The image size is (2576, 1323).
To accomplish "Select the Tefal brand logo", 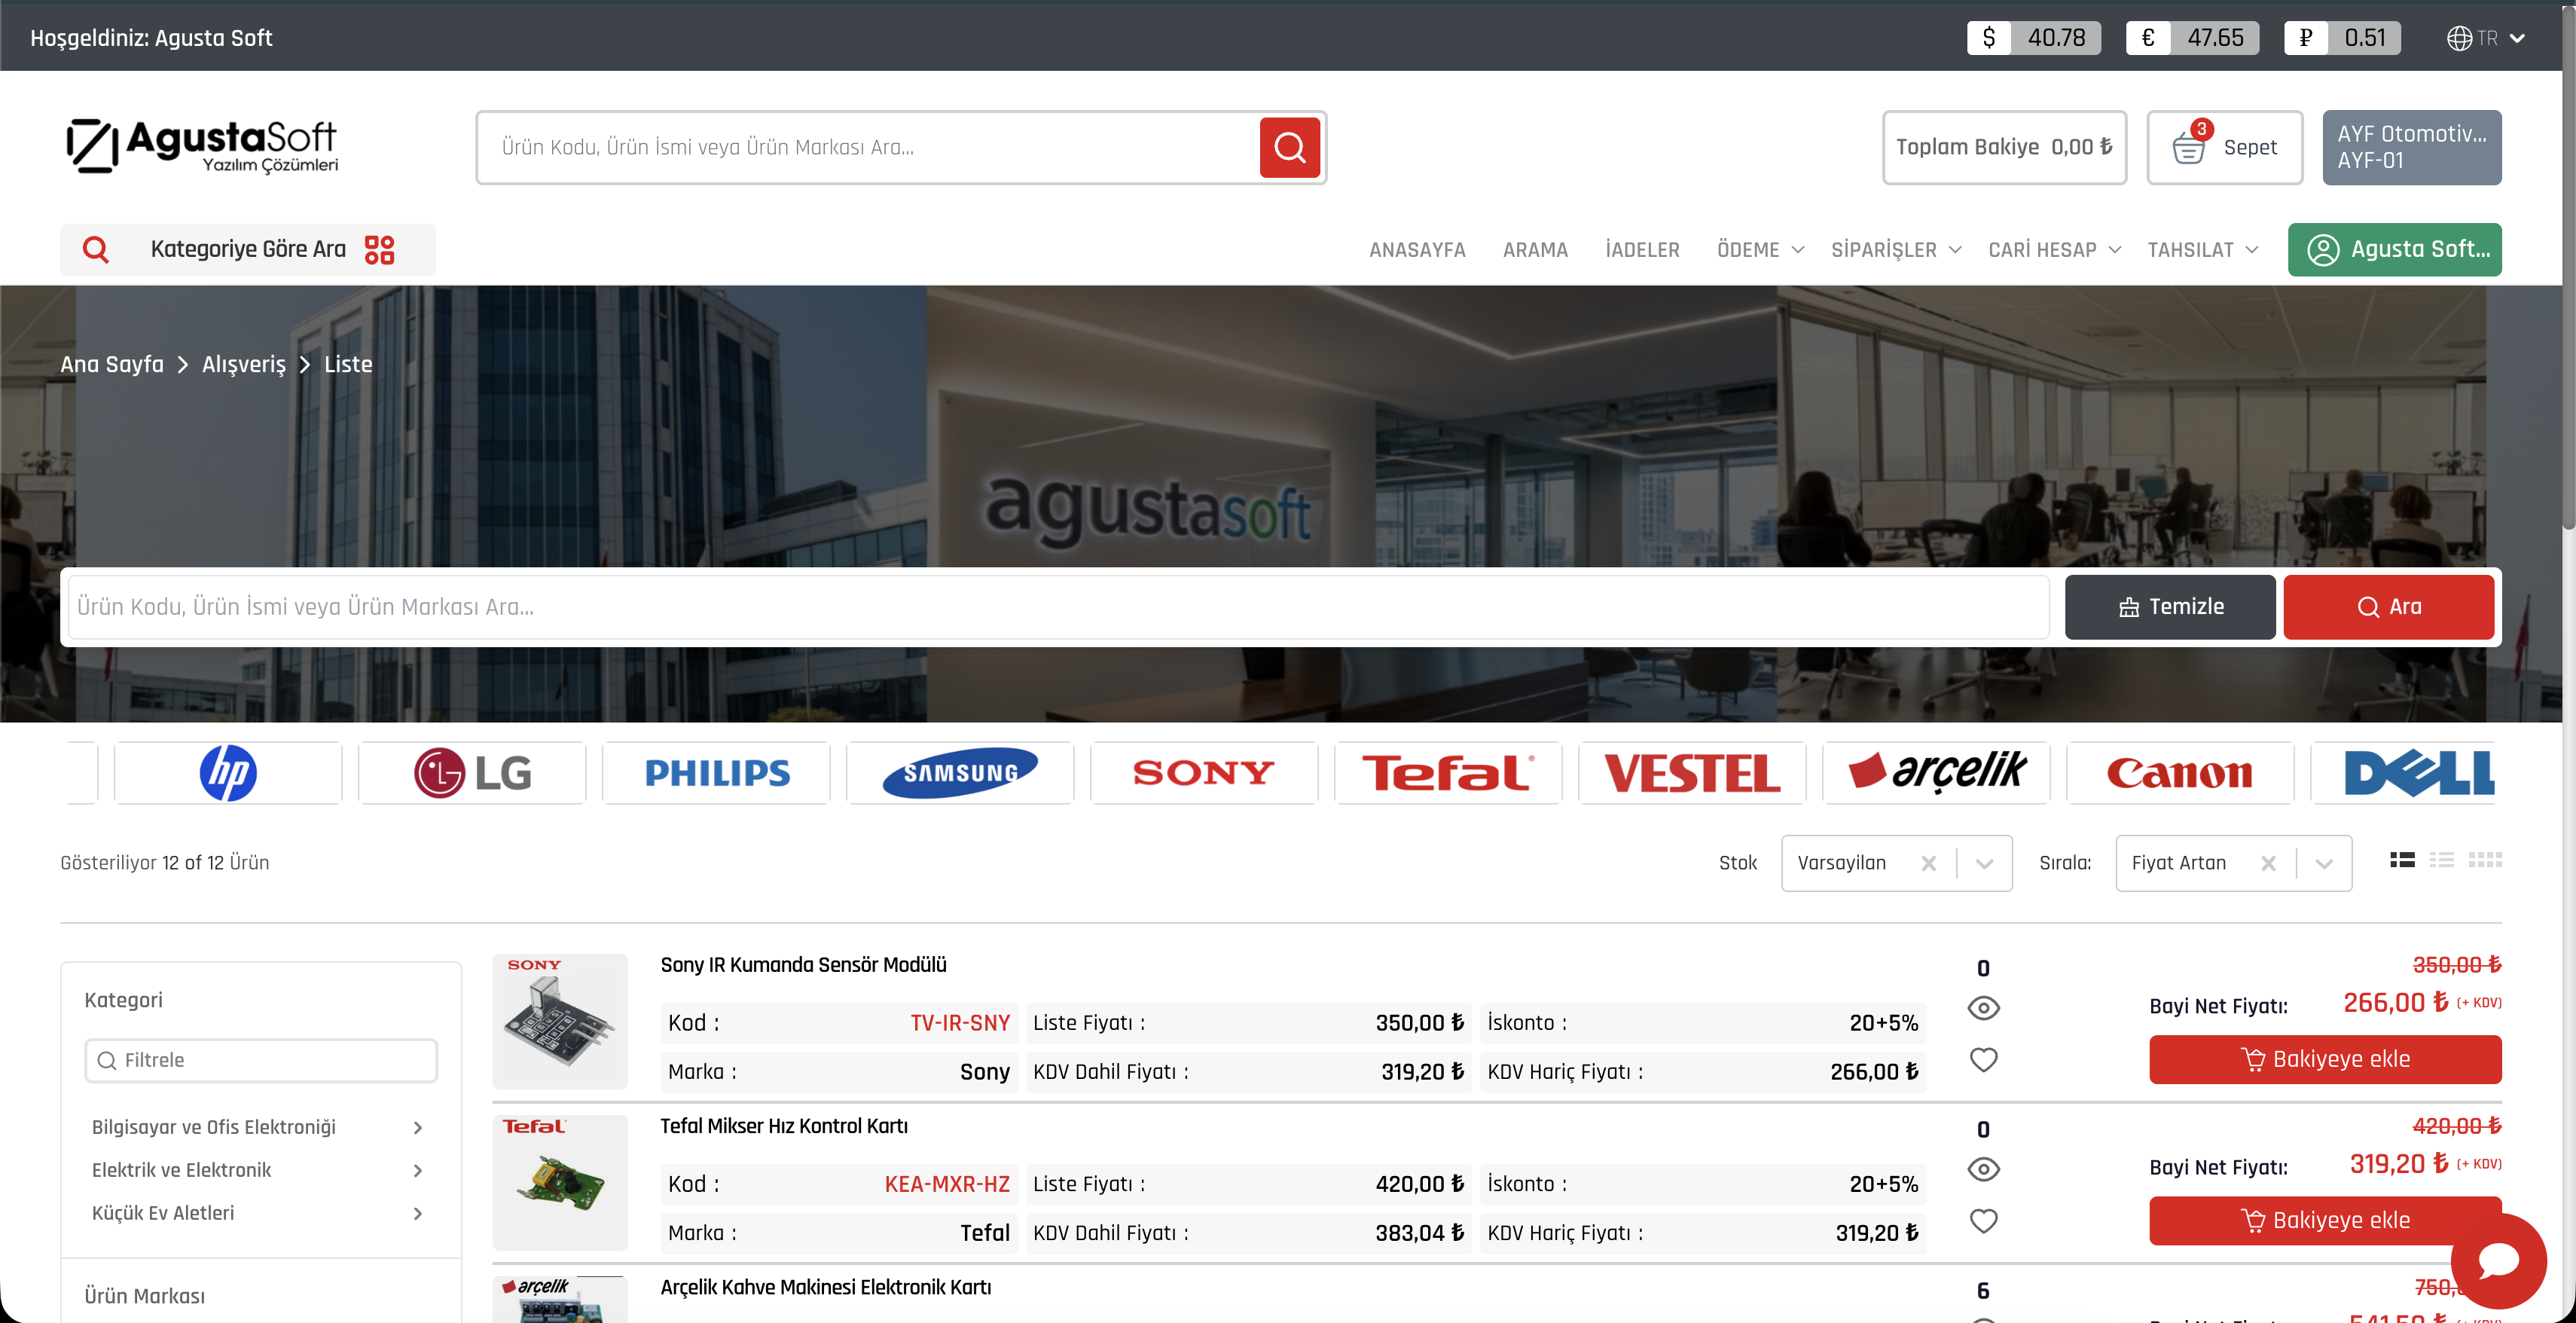I will point(1448,773).
